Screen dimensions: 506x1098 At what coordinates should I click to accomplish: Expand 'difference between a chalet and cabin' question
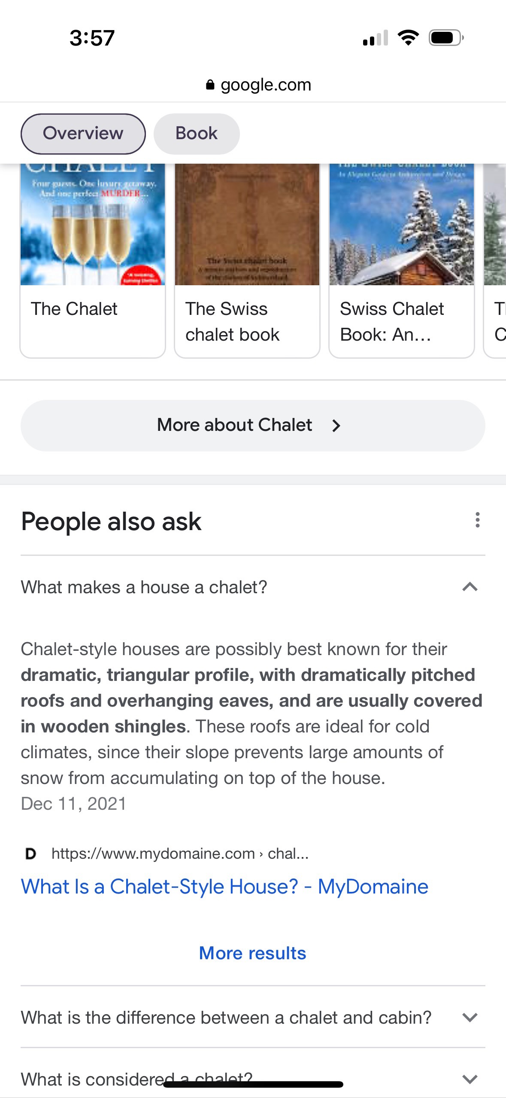(470, 1017)
